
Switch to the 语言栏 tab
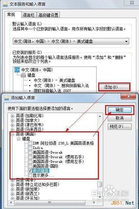pos(29,15)
